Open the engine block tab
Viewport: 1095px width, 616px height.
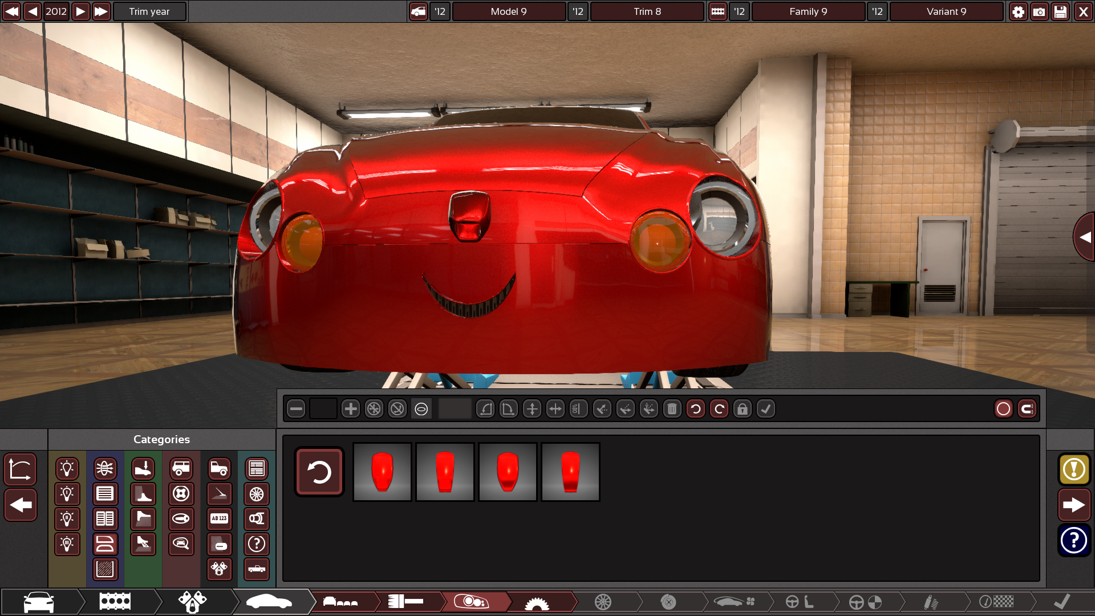click(115, 602)
